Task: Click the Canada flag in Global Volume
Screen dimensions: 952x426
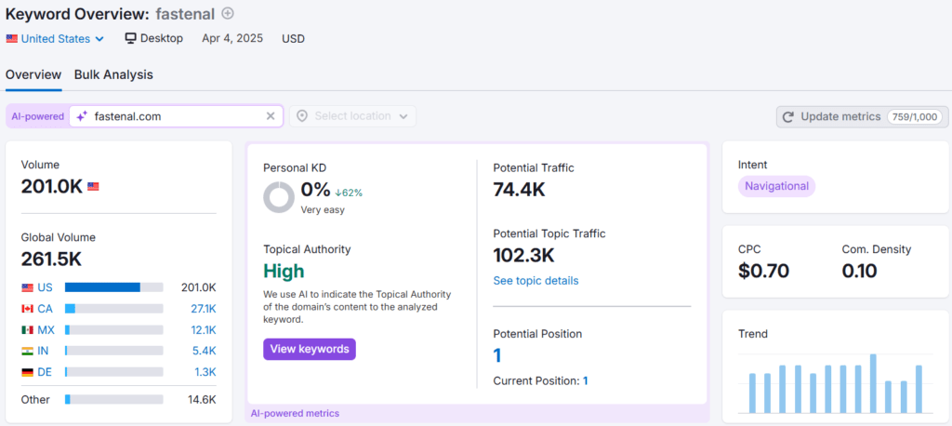Action: click(x=27, y=309)
